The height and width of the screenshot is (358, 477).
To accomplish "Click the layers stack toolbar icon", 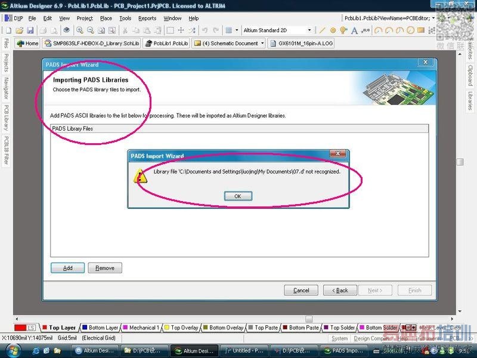I will [x=66, y=30].
